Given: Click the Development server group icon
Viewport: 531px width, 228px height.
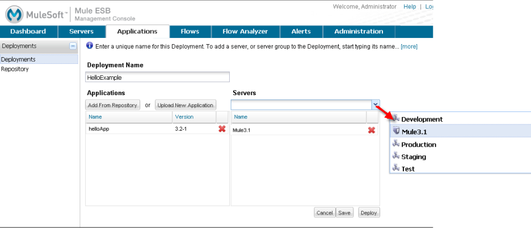Looking at the screenshot, I should [396, 119].
